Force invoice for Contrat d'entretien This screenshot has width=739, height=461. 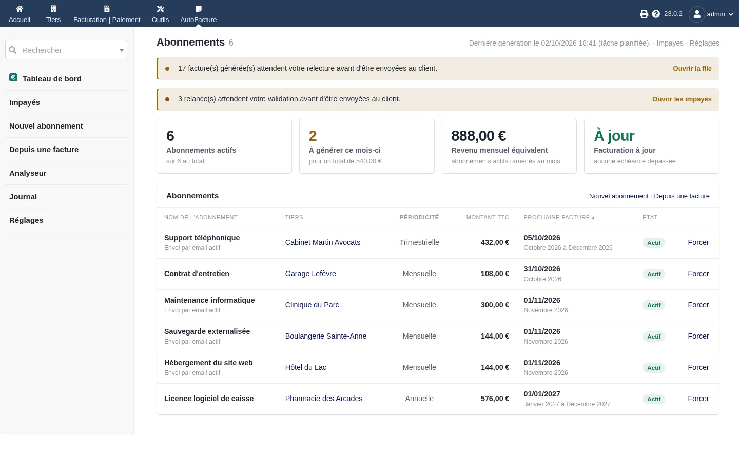point(698,274)
